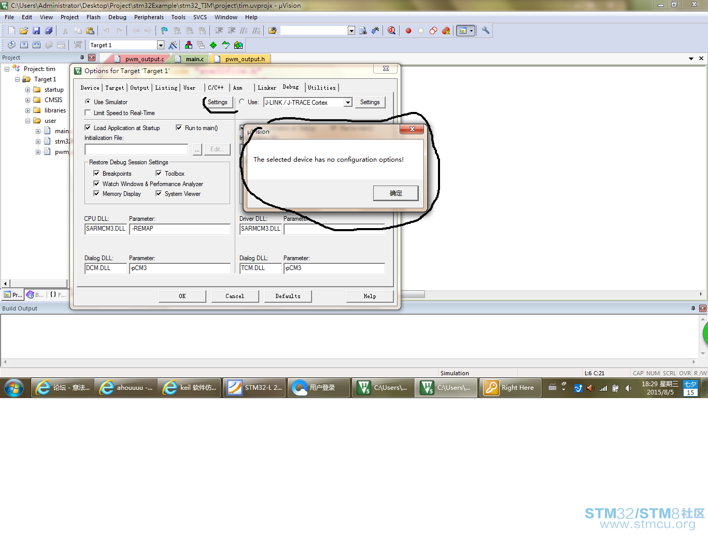Screen dimensions: 708x537
Task: Click the Defaults button
Action: pyautogui.click(x=288, y=296)
